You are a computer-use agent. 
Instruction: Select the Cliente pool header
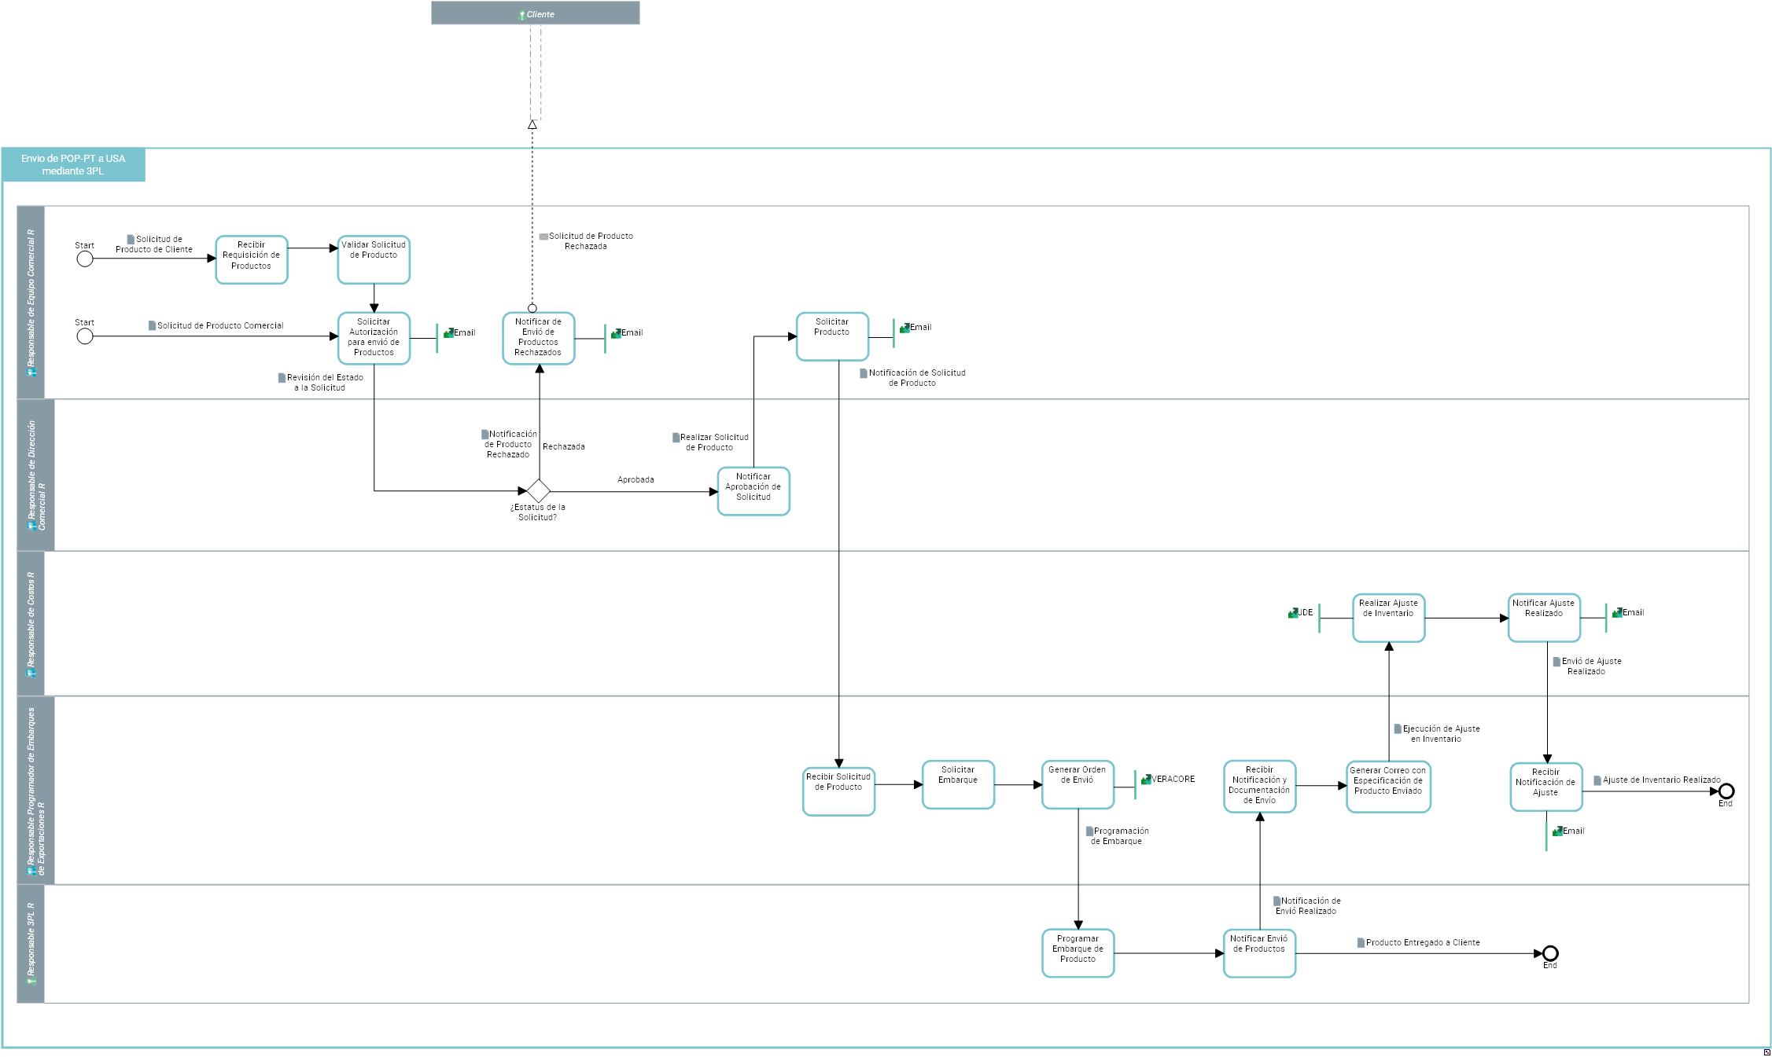pos(535,13)
